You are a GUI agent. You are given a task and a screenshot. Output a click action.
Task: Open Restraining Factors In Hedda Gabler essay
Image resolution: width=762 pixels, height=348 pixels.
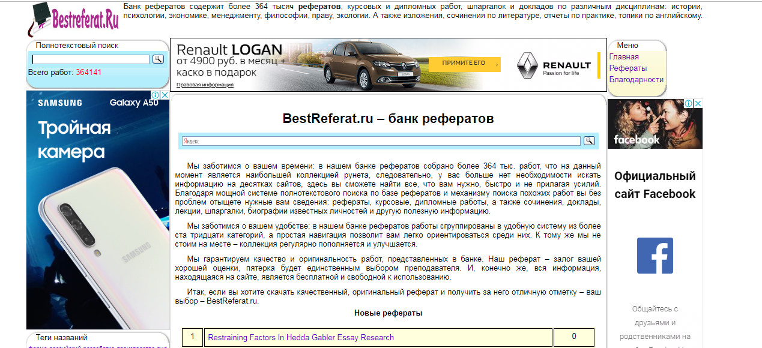(x=301, y=337)
